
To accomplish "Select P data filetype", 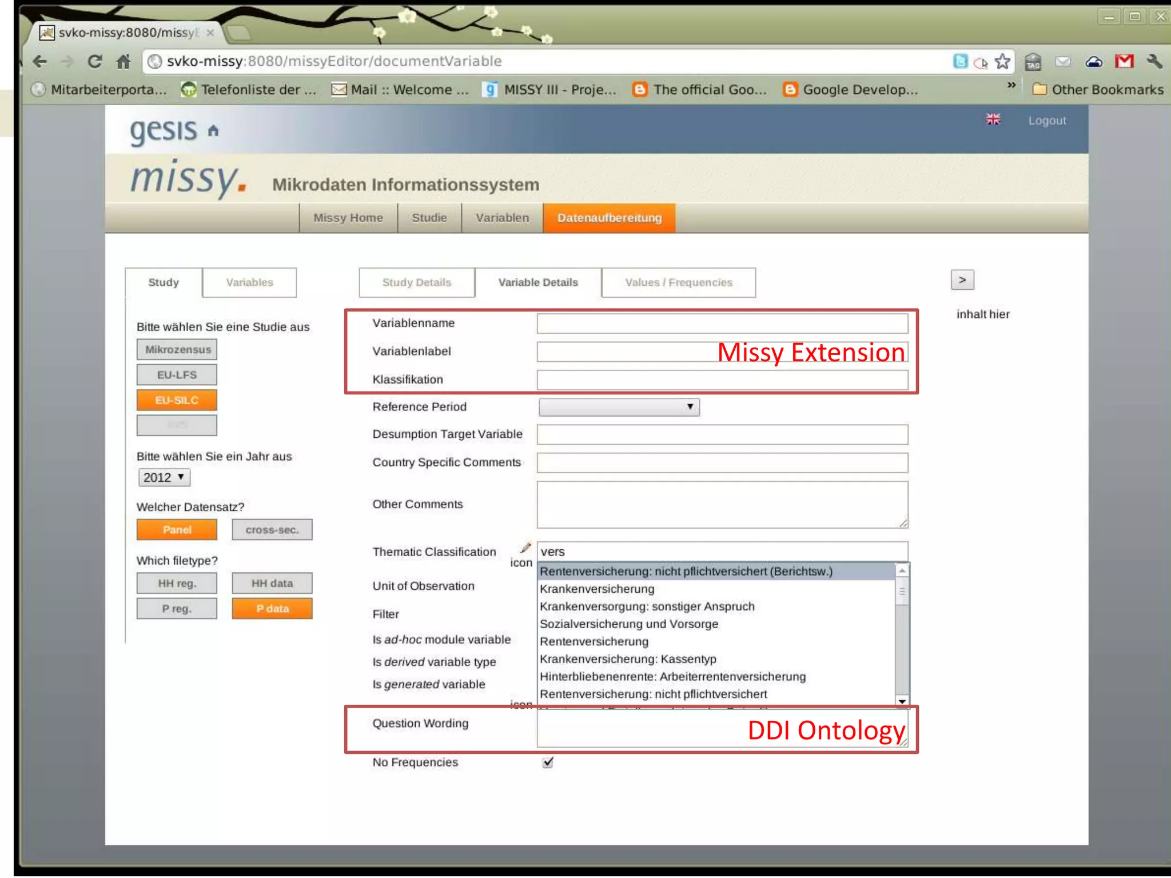I will (272, 609).
